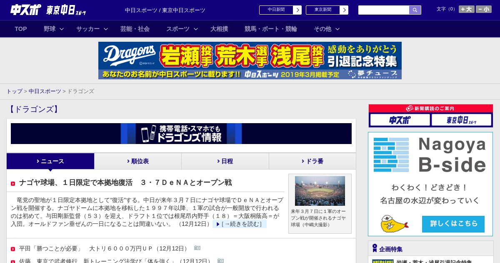Click 中スポ subscription button in sidebar
This screenshot has width=500, height=263.
coord(400,120)
